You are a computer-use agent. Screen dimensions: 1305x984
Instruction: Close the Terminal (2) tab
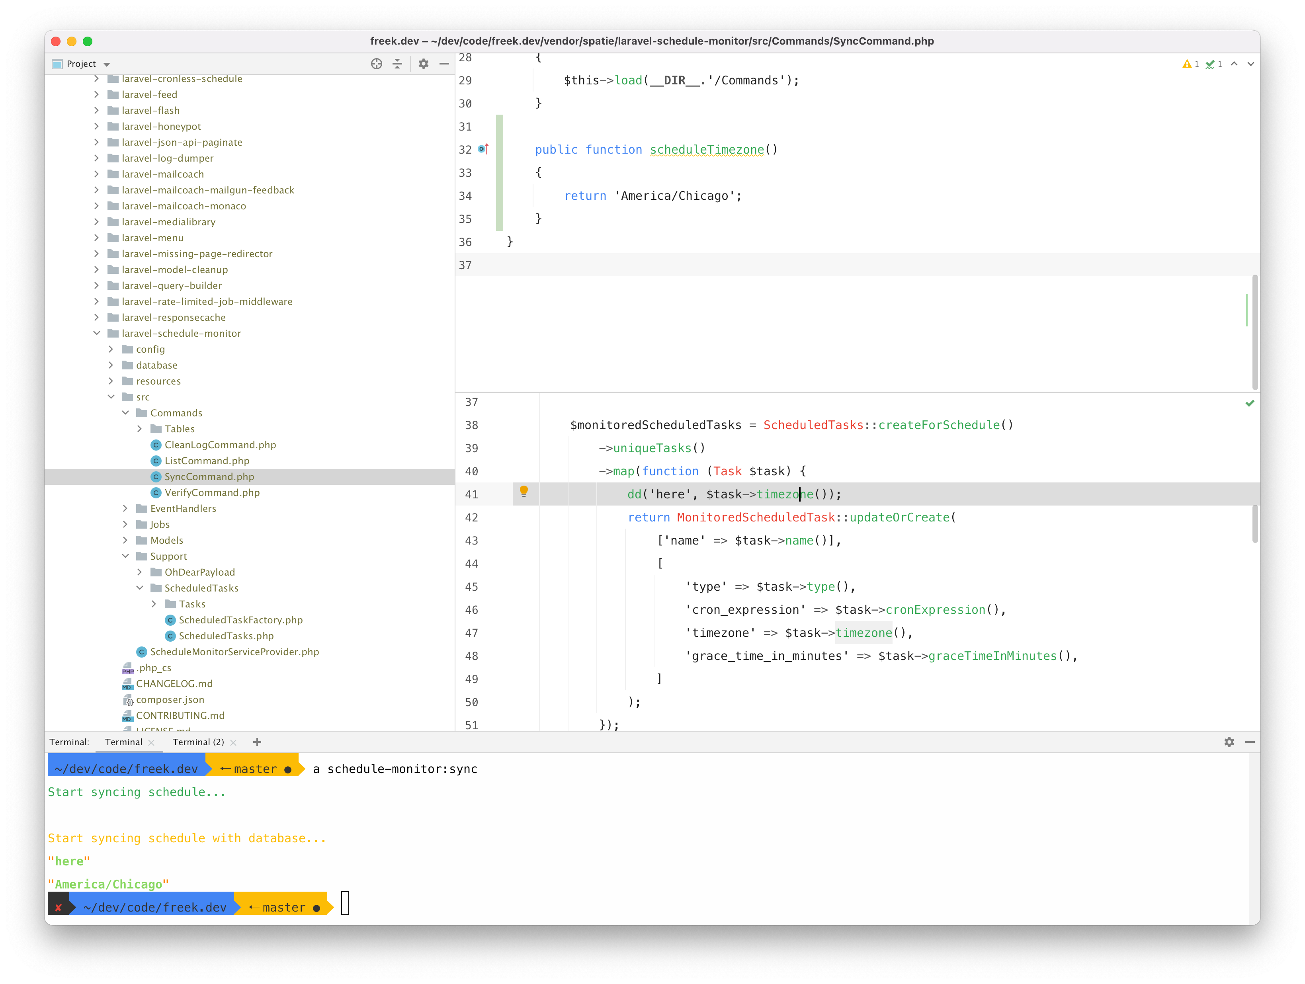point(234,742)
